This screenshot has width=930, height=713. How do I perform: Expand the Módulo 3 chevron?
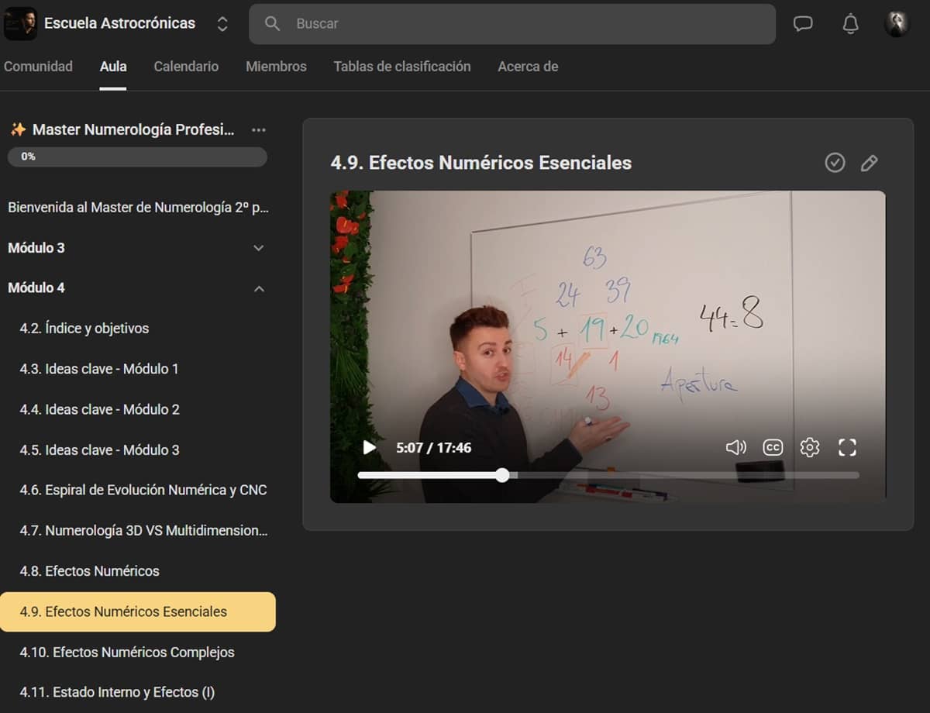pyautogui.click(x=259, y=248)
